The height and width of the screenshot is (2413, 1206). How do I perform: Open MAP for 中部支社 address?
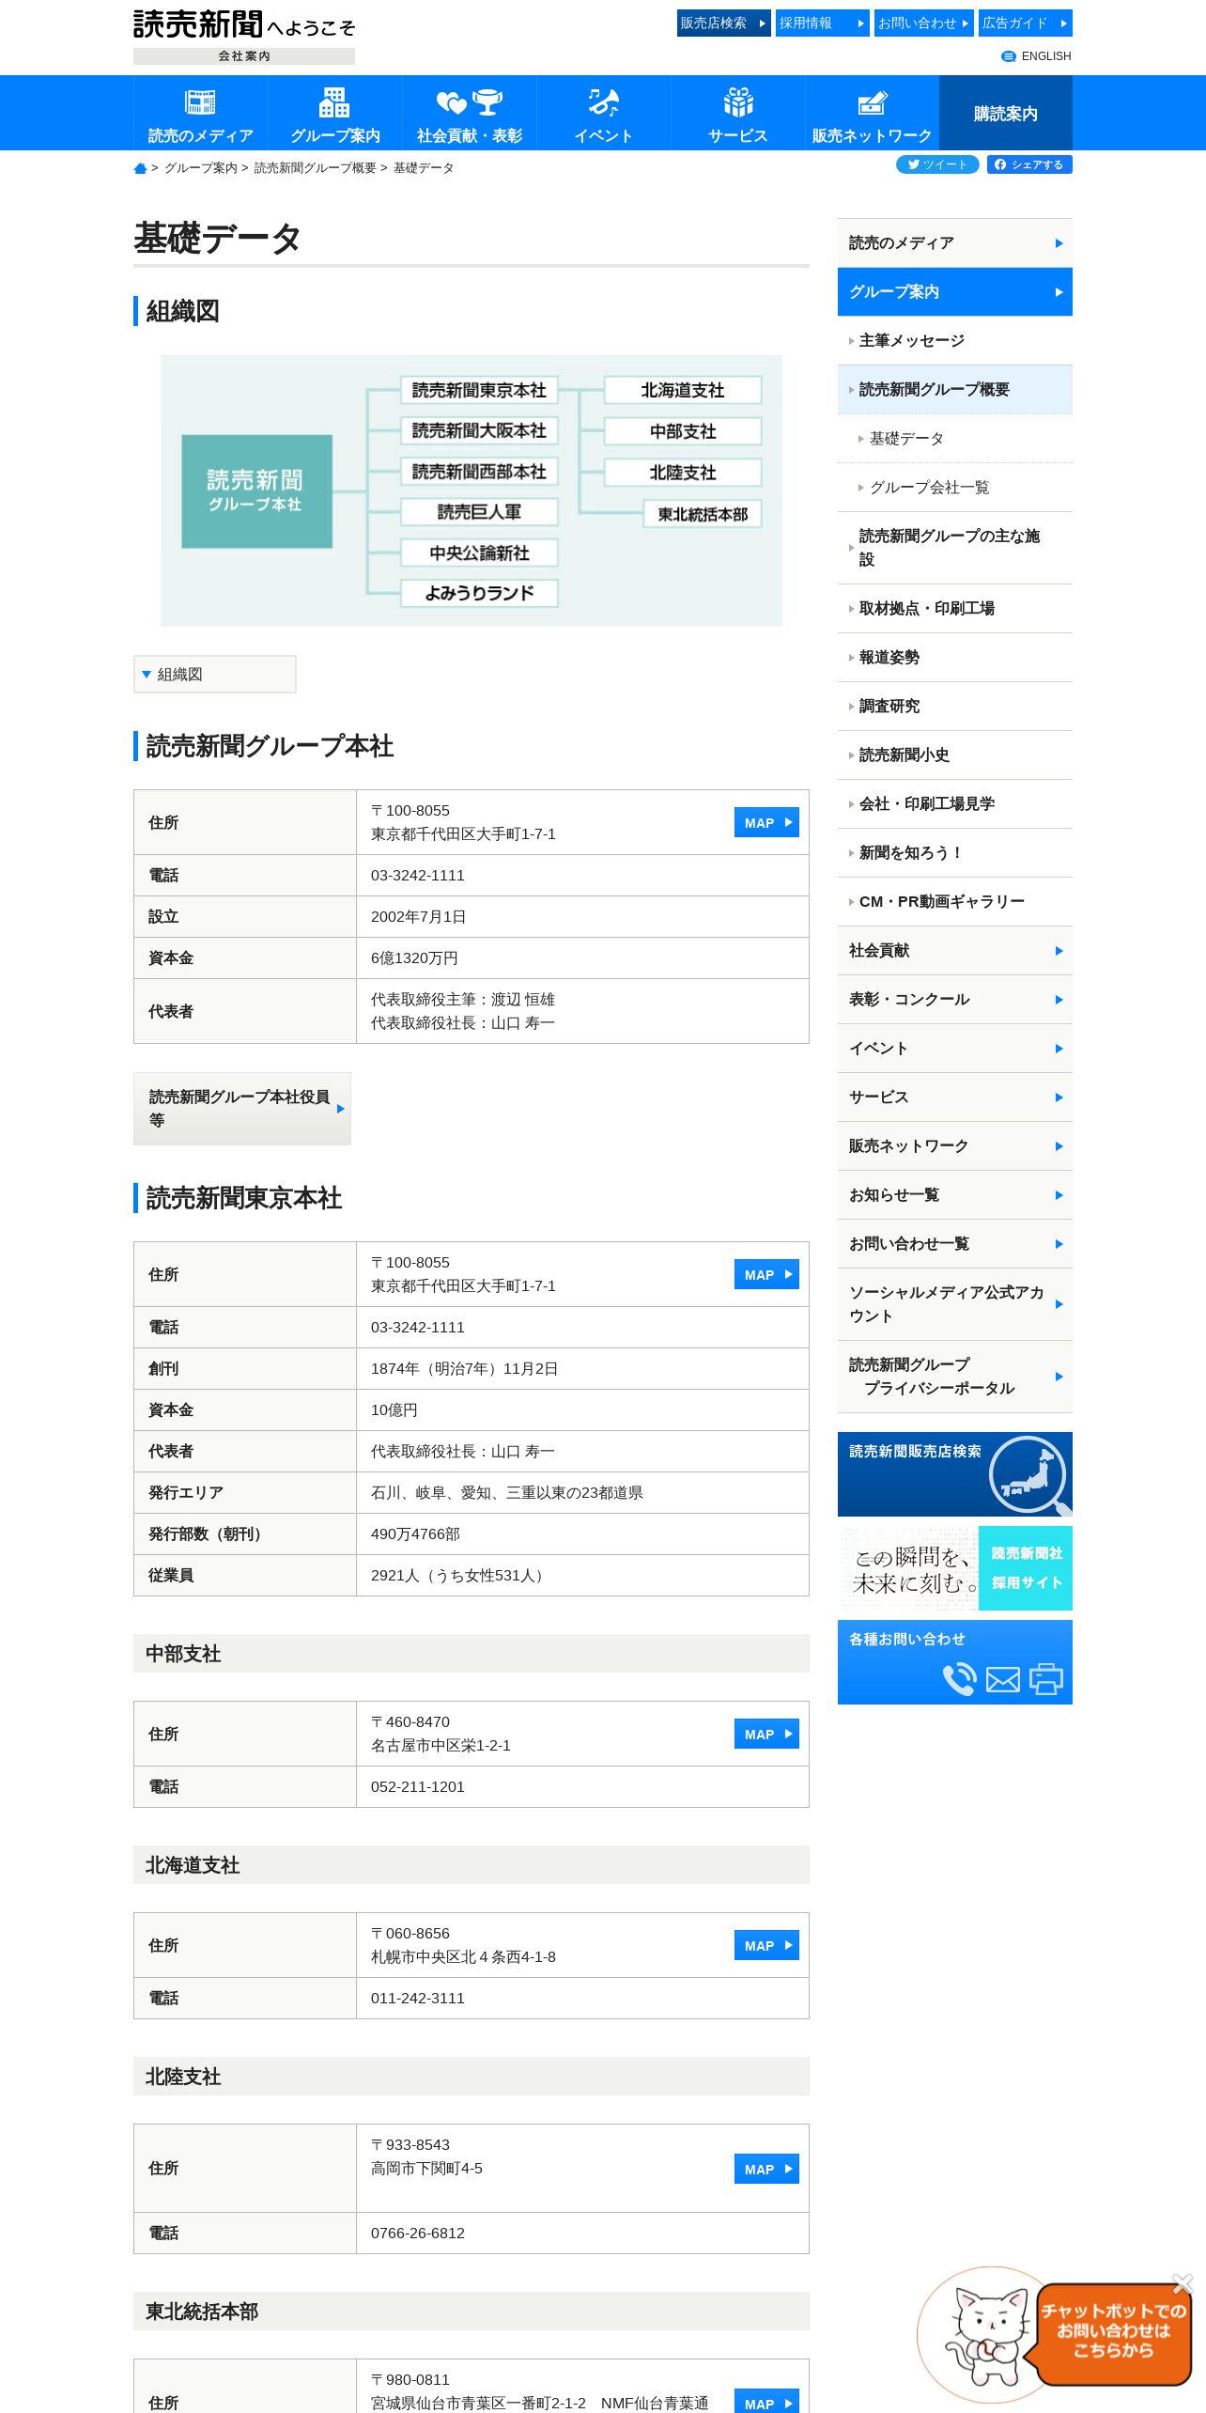click(x=766, y=1734)
